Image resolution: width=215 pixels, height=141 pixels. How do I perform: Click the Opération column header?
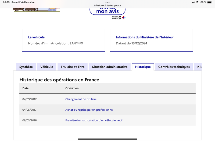tap(72, 88)
